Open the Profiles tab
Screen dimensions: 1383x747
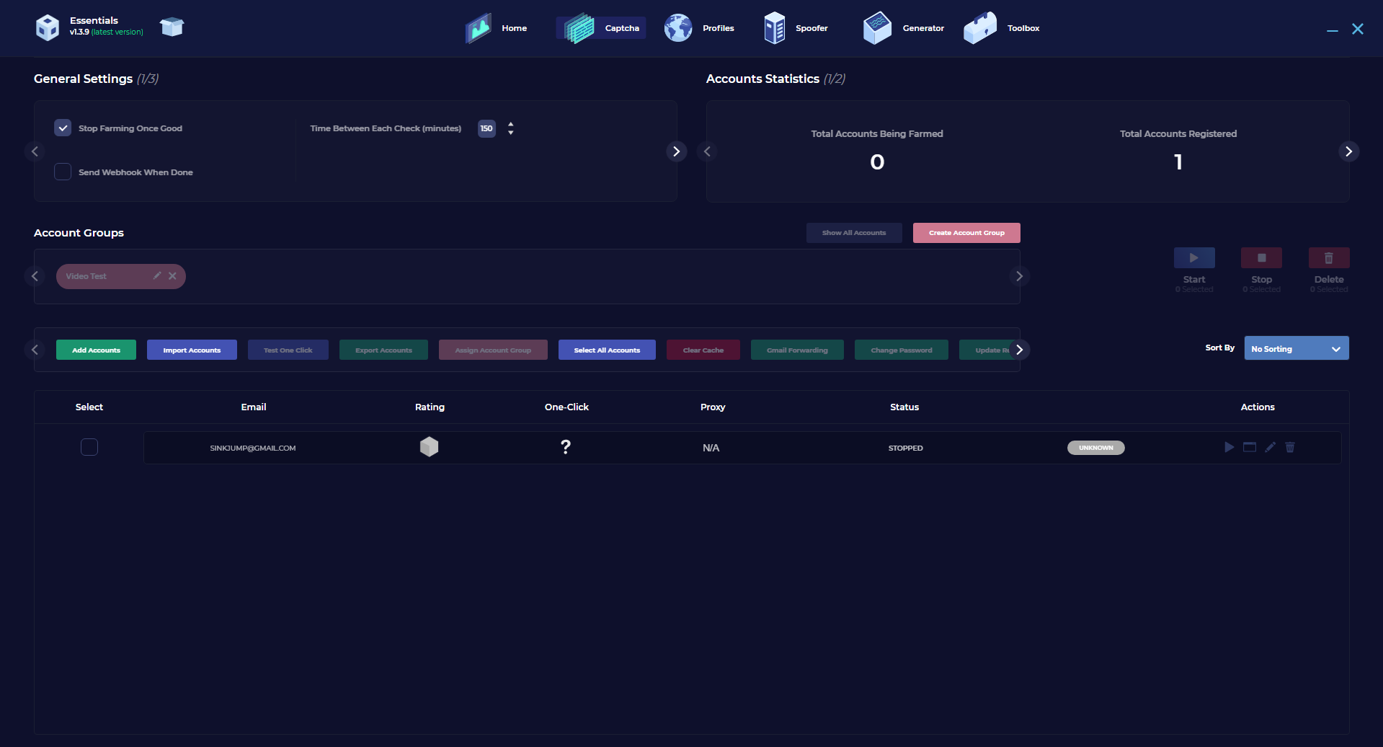point(700,28)
